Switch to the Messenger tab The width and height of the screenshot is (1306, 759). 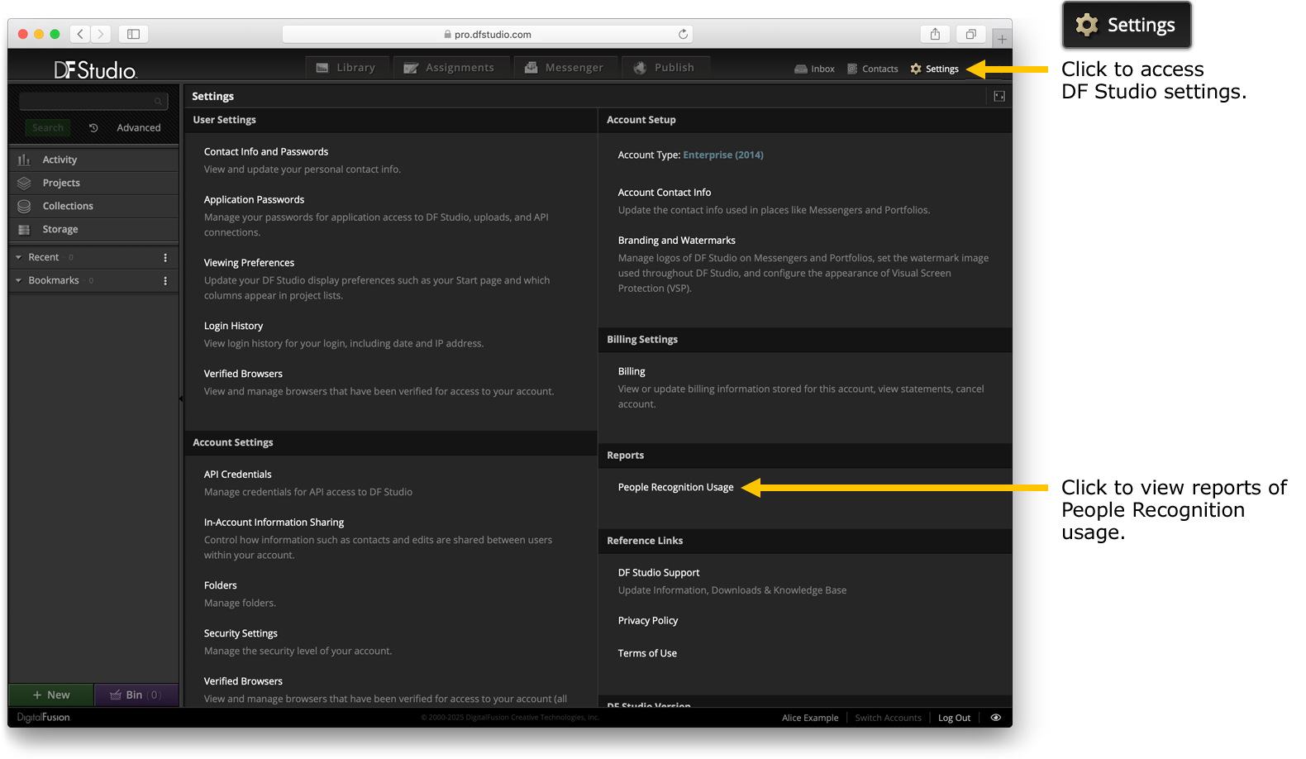(565, 68)
